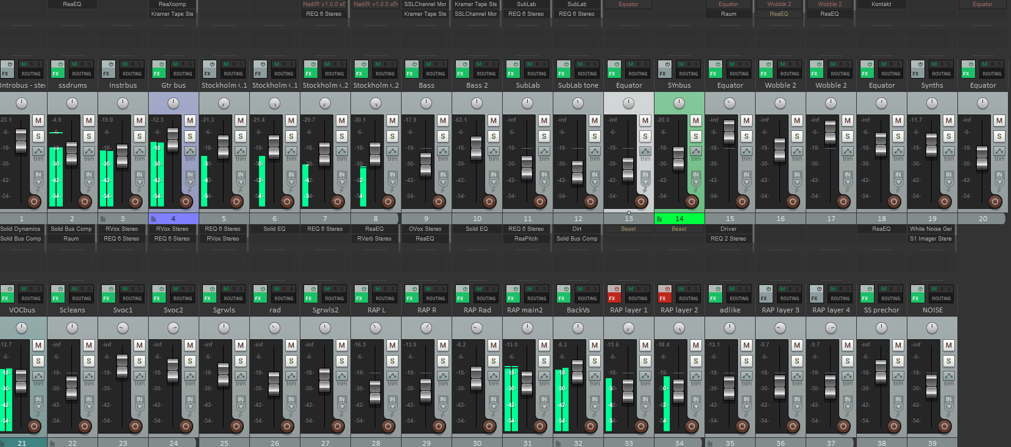The image size is (1011, 447).
Task: Arm the RAP main2 track for recording
Action: (x=540, y=426)
